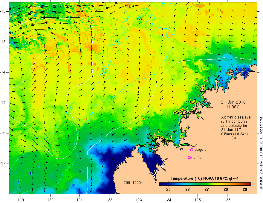Click the 0.5m/s velocity scale arrow

pyautogui.click(x=230, y=138)
